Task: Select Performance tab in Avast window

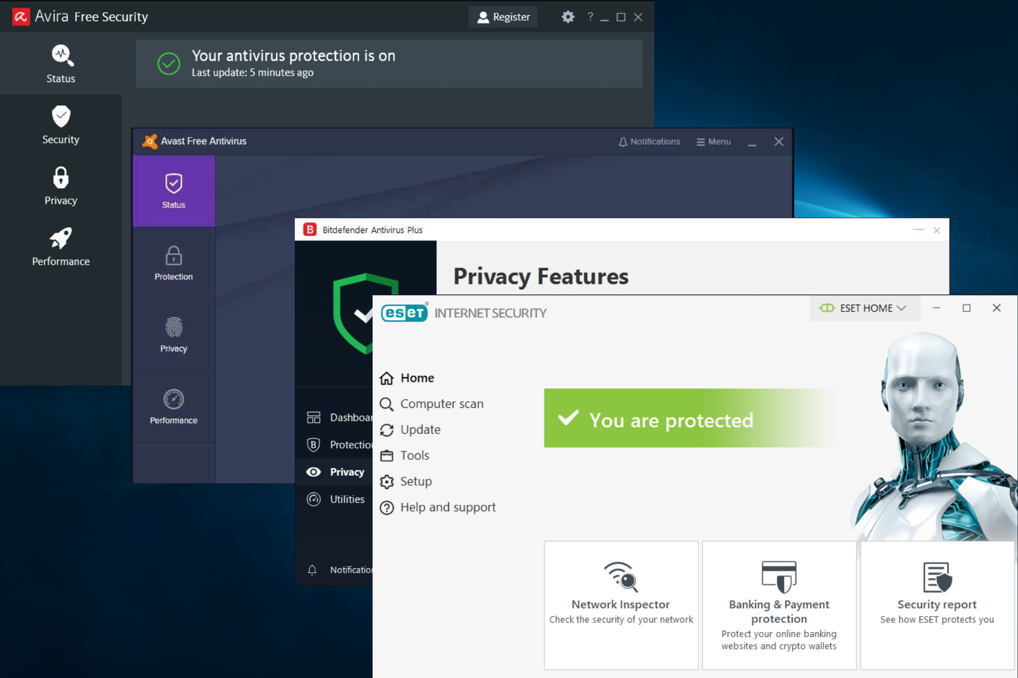Action: (173, 407)
